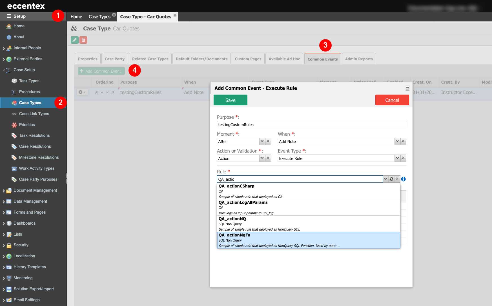
Task: Open the Moment dropdown arrow
Action: 262,141
